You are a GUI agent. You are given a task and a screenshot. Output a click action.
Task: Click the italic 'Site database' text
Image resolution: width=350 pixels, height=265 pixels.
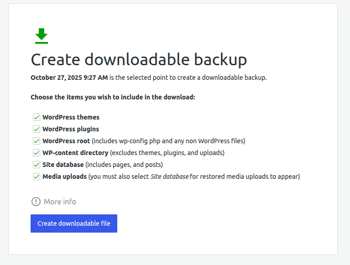[x=169, y=177]
